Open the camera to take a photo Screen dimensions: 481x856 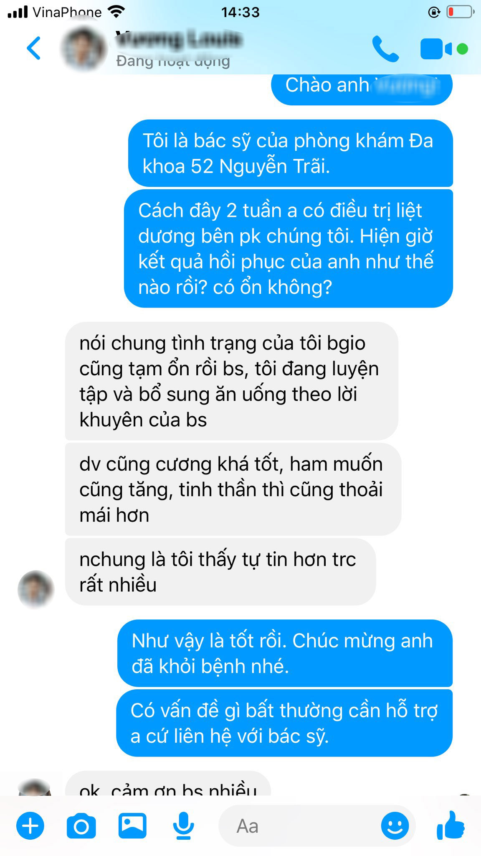coord(81,826)
